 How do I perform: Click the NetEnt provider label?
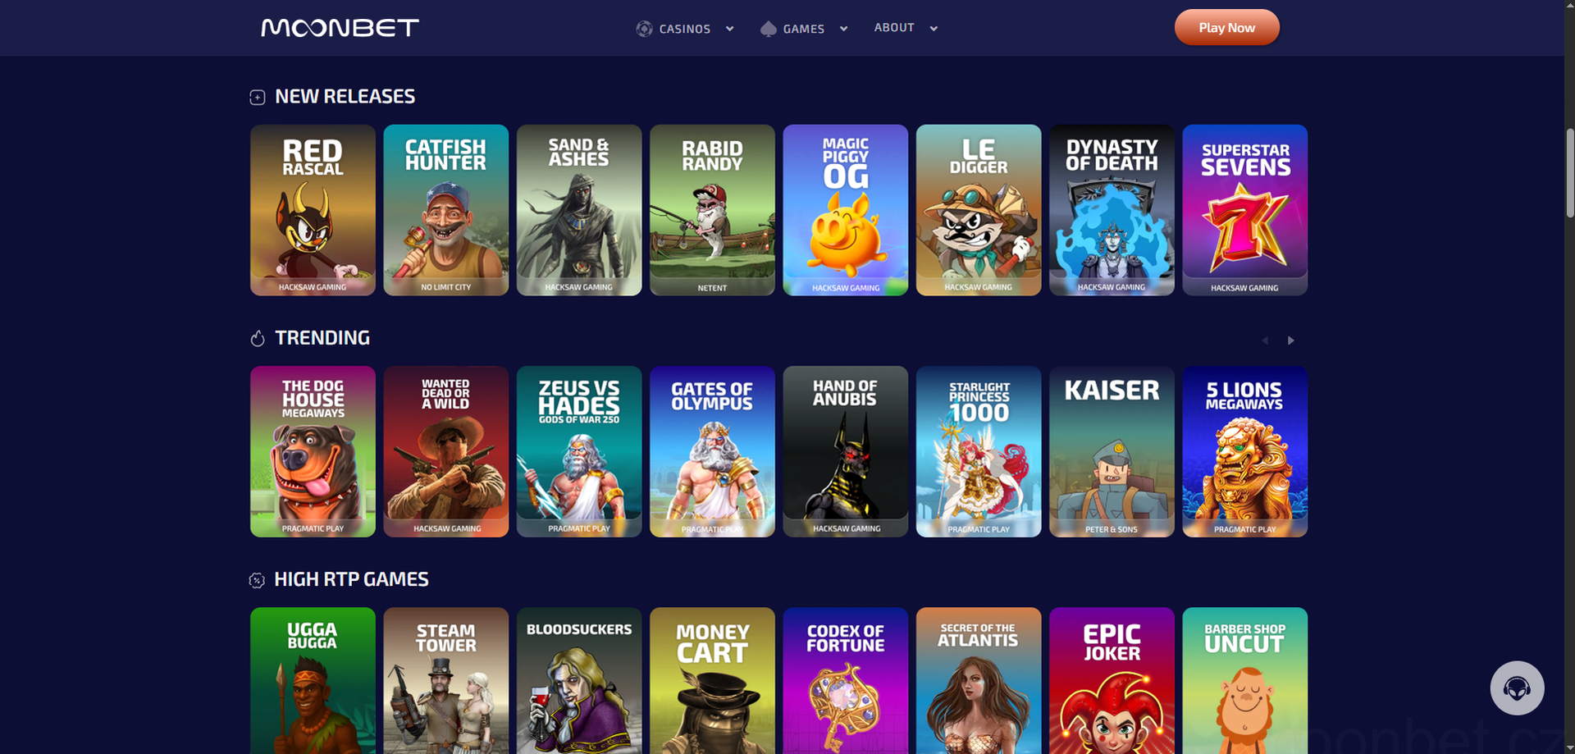click(712, 288)
